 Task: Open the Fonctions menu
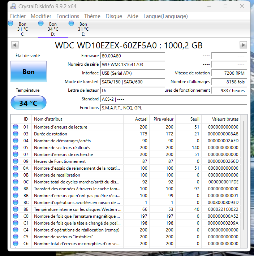point(68,16)
